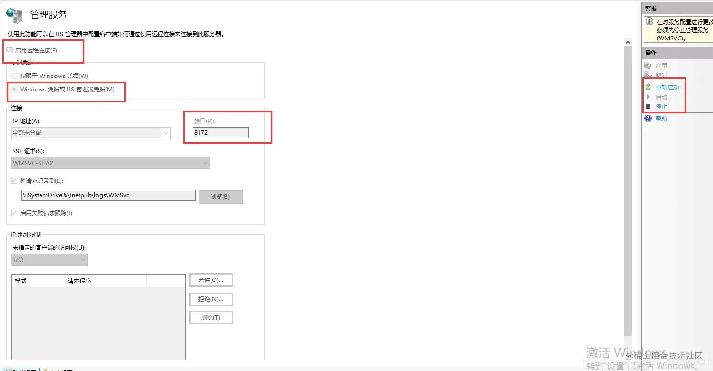Open the 未指定的客户端的访问权 dropdown showing 允许
Image resolution: width=713 pixels, height=371 pixels.
[x=49, y=260]
